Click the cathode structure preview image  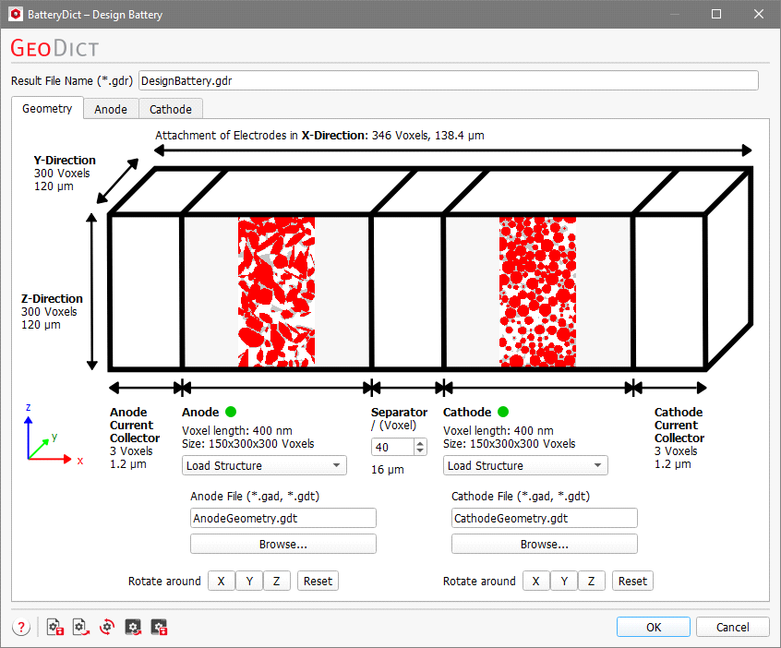(537, 292)
